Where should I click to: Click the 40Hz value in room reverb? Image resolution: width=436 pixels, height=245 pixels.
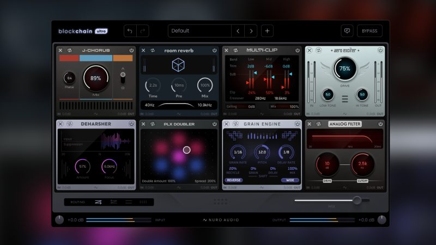149,105
